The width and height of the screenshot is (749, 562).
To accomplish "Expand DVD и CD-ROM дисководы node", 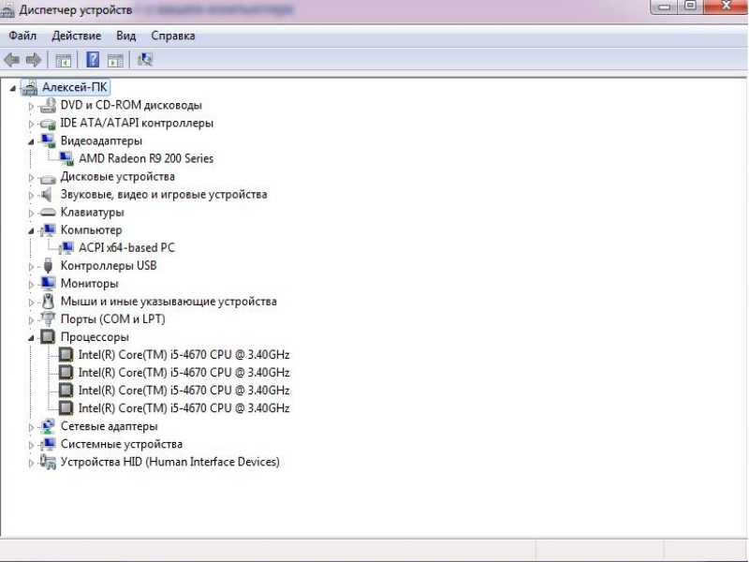I will point(31,106).
